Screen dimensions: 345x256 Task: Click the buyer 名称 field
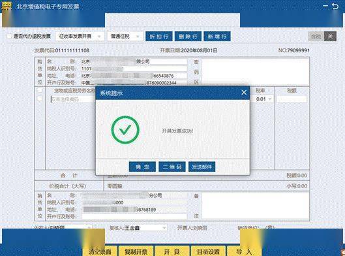tap(134, 61)
